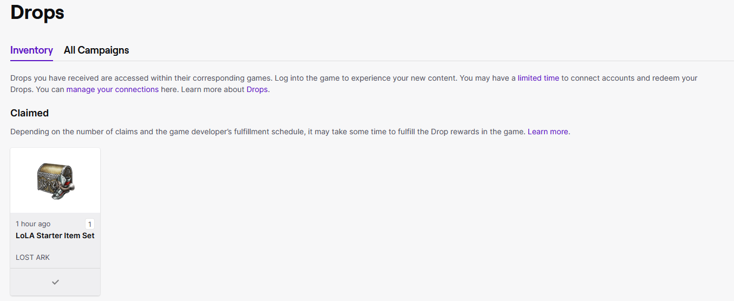Click the word 'here' after manage connections
Screen dimensions: 734x301
pyautogui.click(x=169, y=89)
